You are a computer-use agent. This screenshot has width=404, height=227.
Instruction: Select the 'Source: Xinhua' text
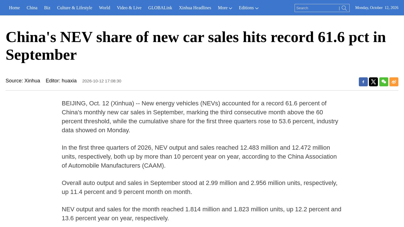pos(23,81)
